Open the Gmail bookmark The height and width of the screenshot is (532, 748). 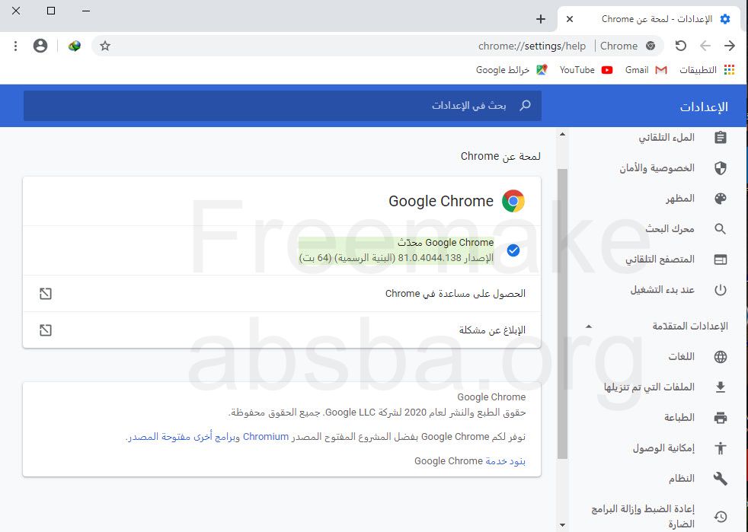coord(646,70)
